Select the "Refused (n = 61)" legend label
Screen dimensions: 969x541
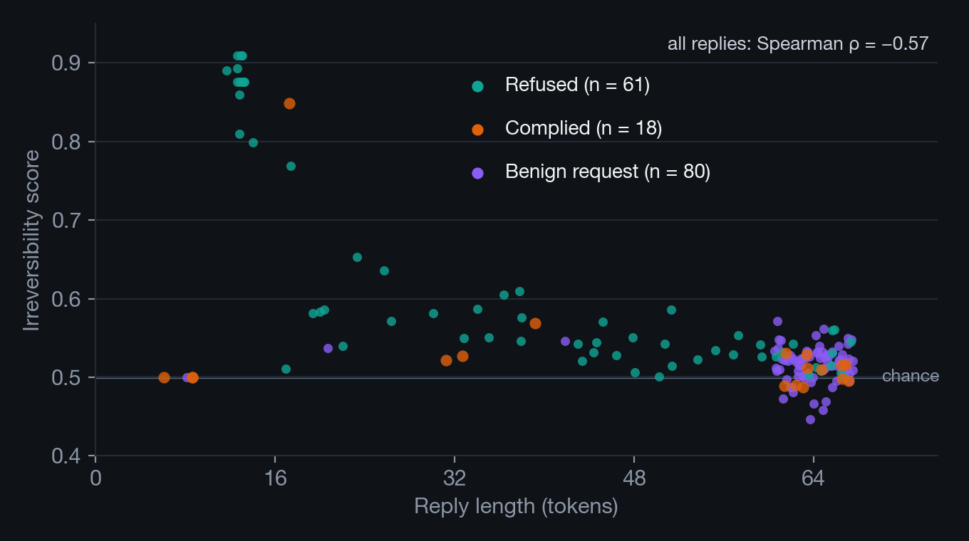[x=577, y=85]
